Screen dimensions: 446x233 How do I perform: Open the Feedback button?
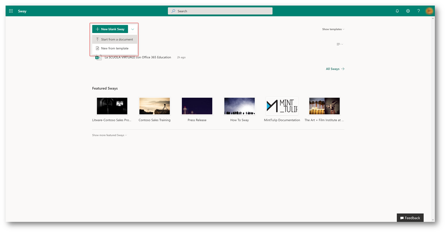click(x=410, y=218)
